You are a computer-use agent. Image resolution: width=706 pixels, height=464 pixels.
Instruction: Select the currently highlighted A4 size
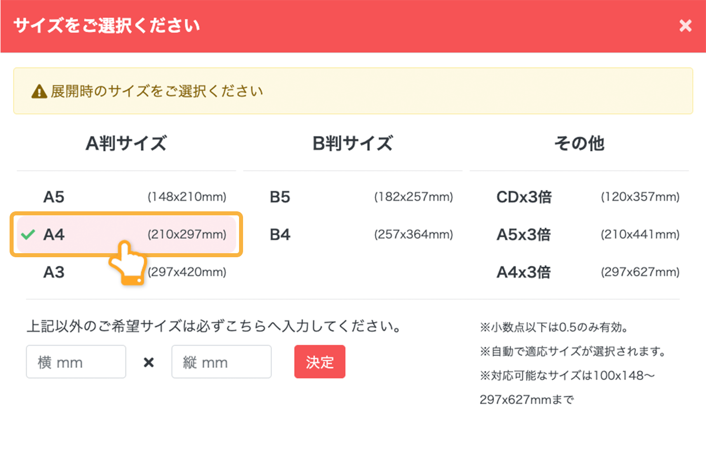126,235
